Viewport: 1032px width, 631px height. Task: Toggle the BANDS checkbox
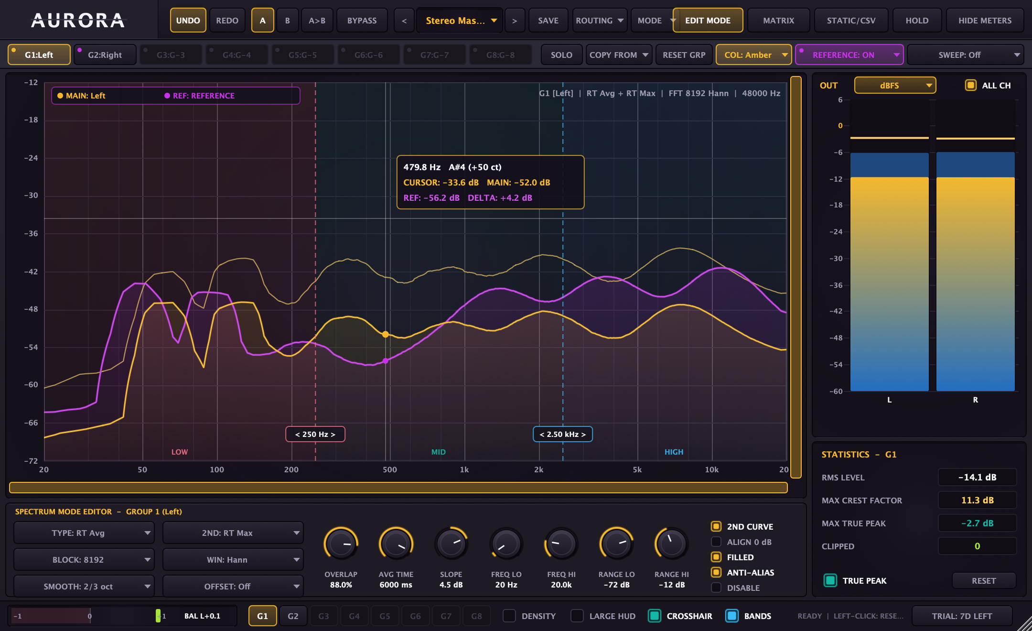[x=732, y=616]
